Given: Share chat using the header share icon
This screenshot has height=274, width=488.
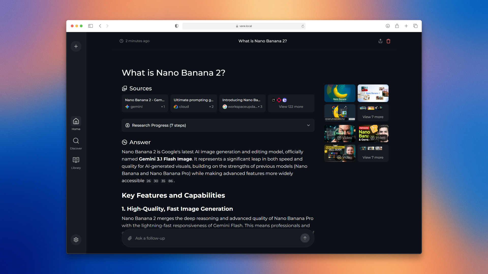Looking at the screenshot, I should [380, 41].
